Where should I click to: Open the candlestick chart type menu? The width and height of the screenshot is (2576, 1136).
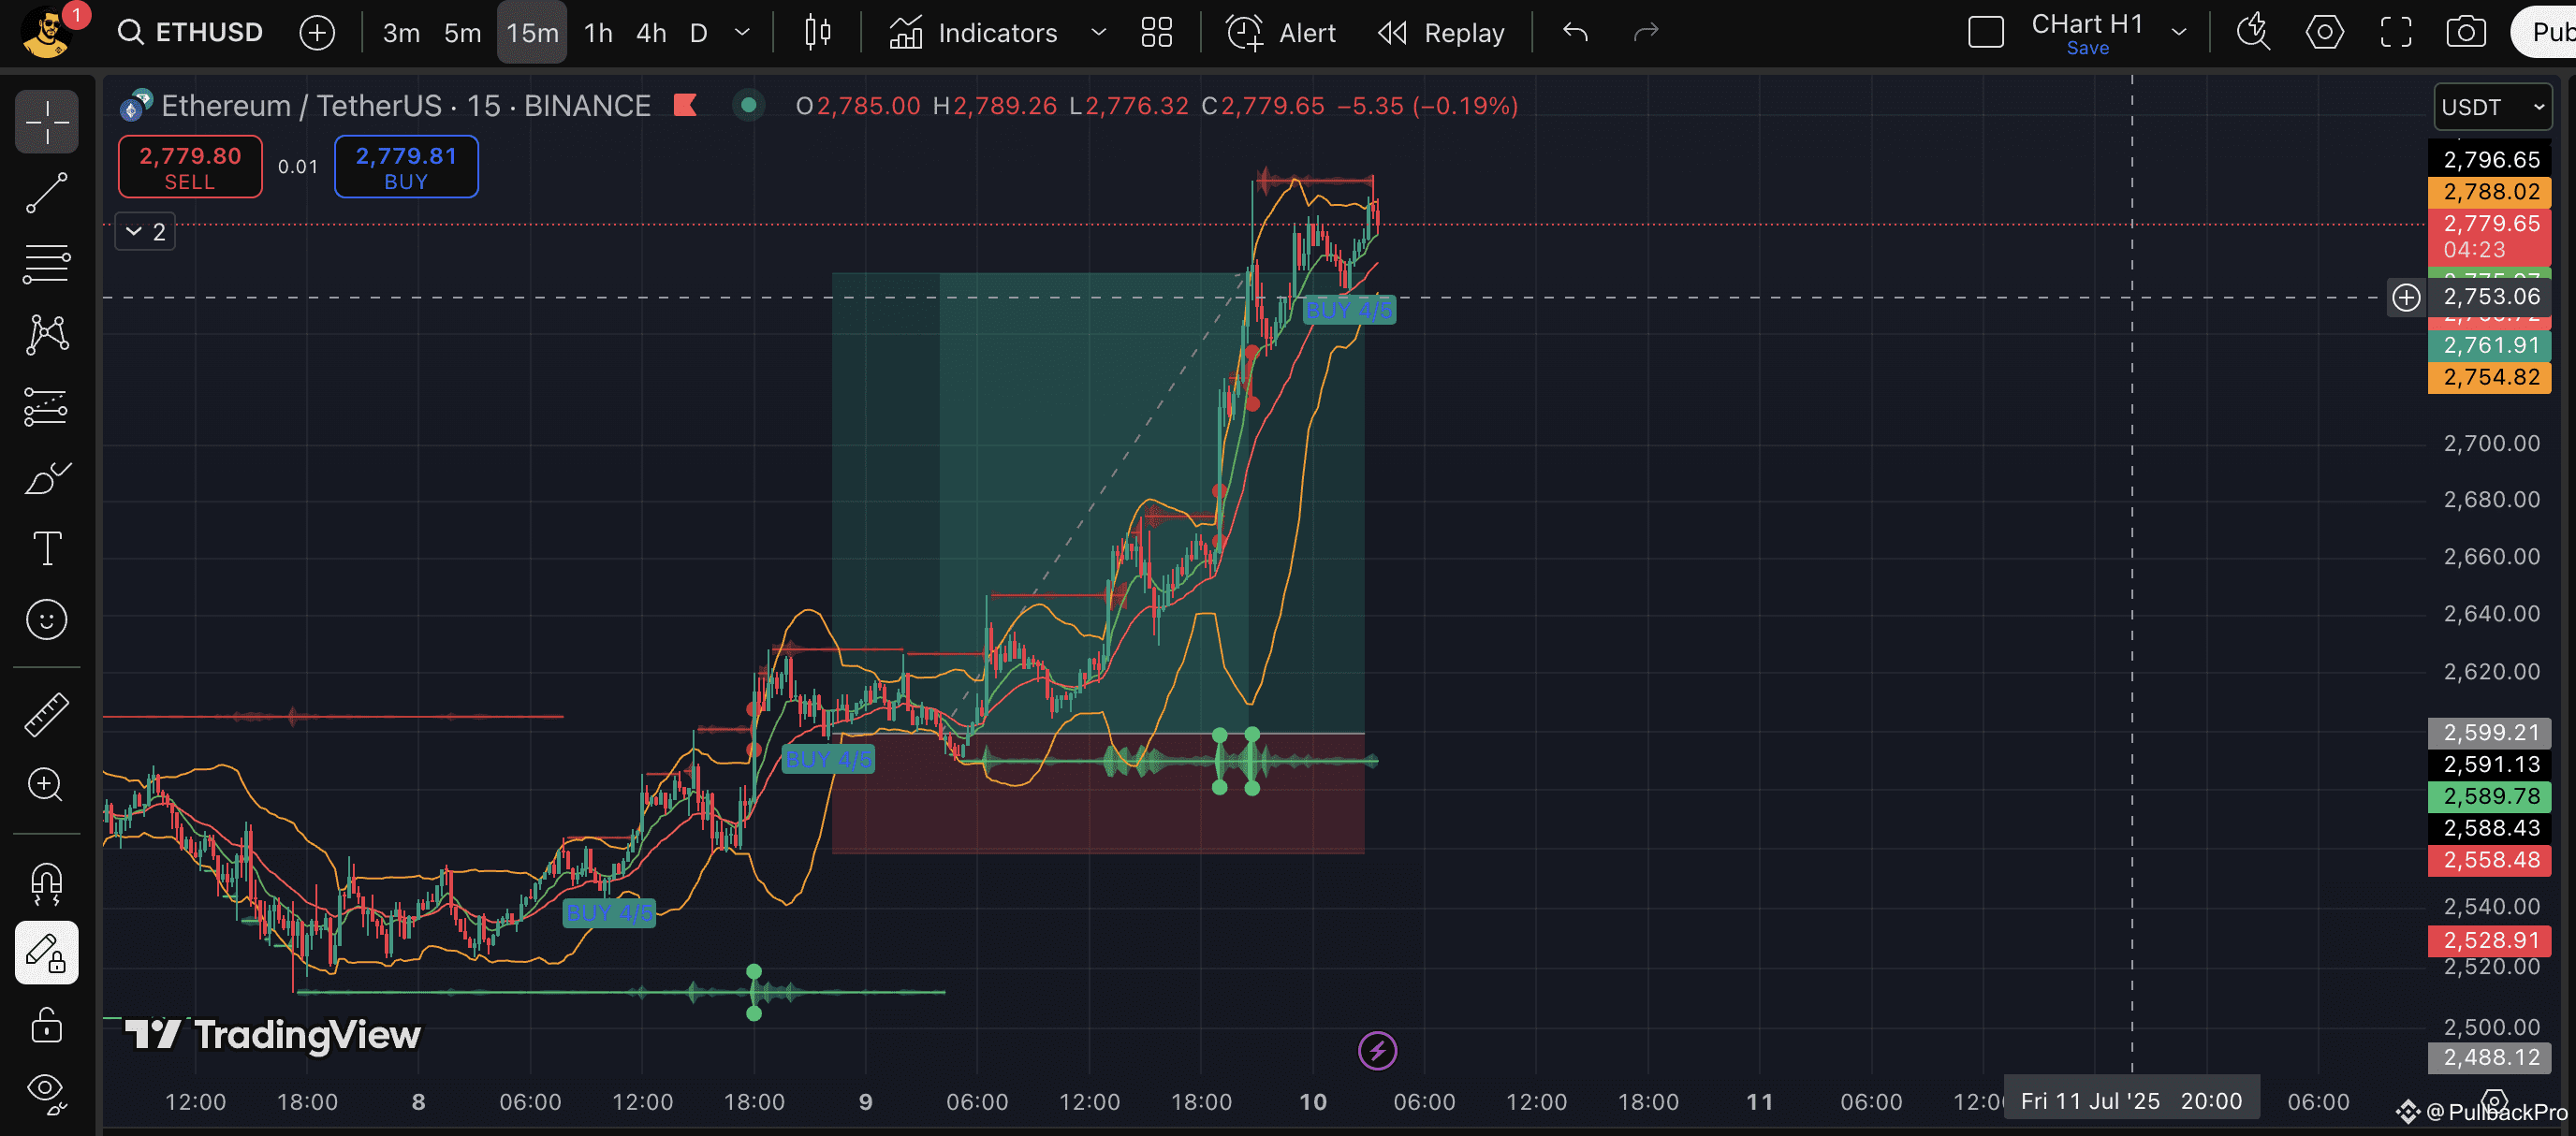tap(818, 33)
